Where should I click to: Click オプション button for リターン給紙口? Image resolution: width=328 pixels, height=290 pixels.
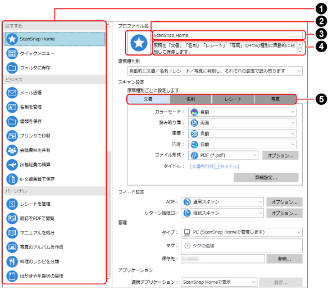(x=284, y=213)
